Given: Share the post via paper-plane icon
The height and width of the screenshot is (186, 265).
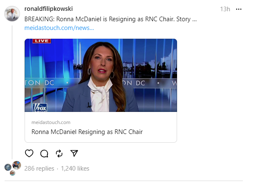Looking at the screenshot, I should (x=74, y=153).
